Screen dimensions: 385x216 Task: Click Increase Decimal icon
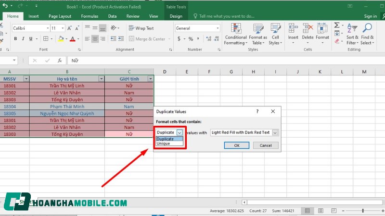point(209,39)
